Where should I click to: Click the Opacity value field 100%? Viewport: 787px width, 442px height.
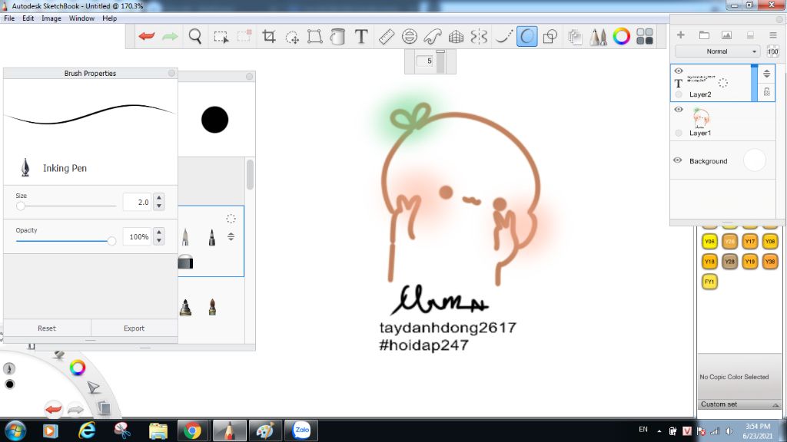137,236
